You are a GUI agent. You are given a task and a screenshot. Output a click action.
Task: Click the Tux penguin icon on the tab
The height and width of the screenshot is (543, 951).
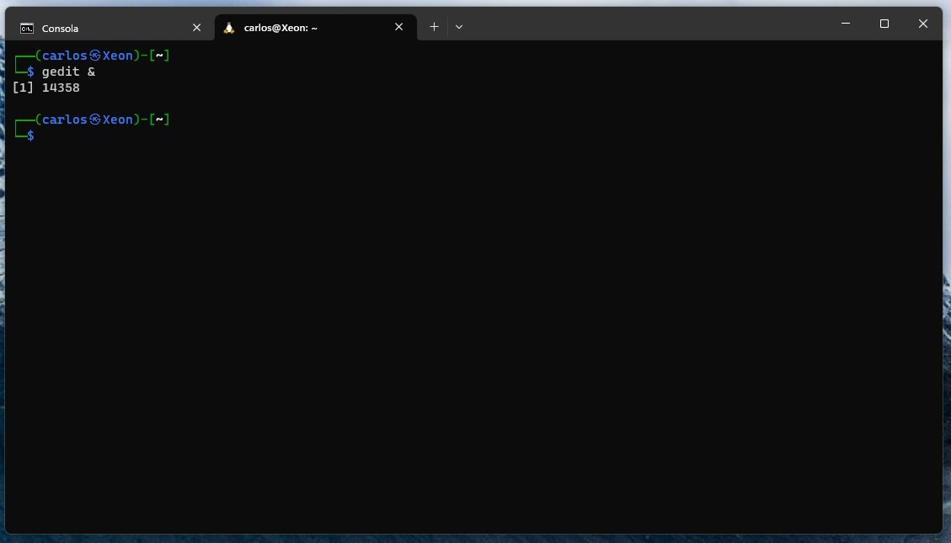[229, 28]
